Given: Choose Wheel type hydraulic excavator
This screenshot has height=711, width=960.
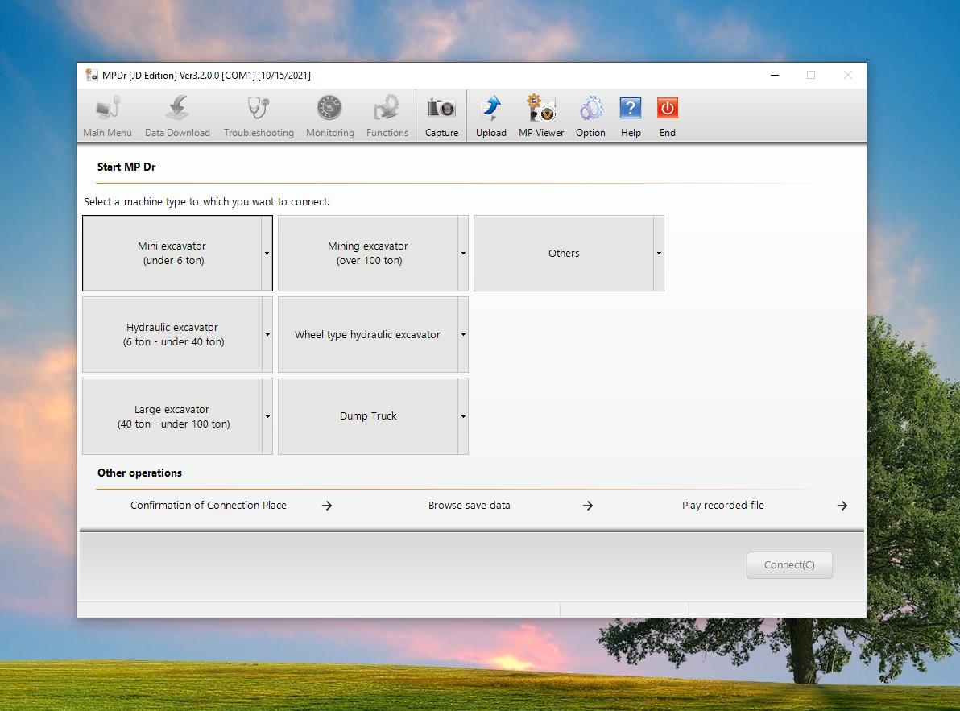Looking at the screenshot, I should [x=367, y=335].
